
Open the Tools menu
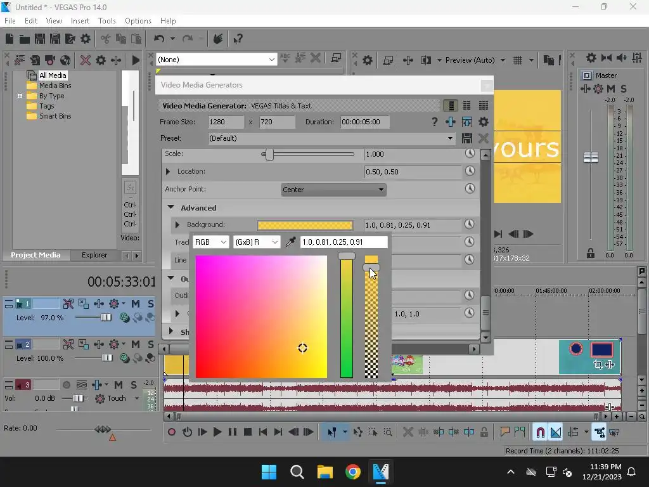(x=106, y=21)
